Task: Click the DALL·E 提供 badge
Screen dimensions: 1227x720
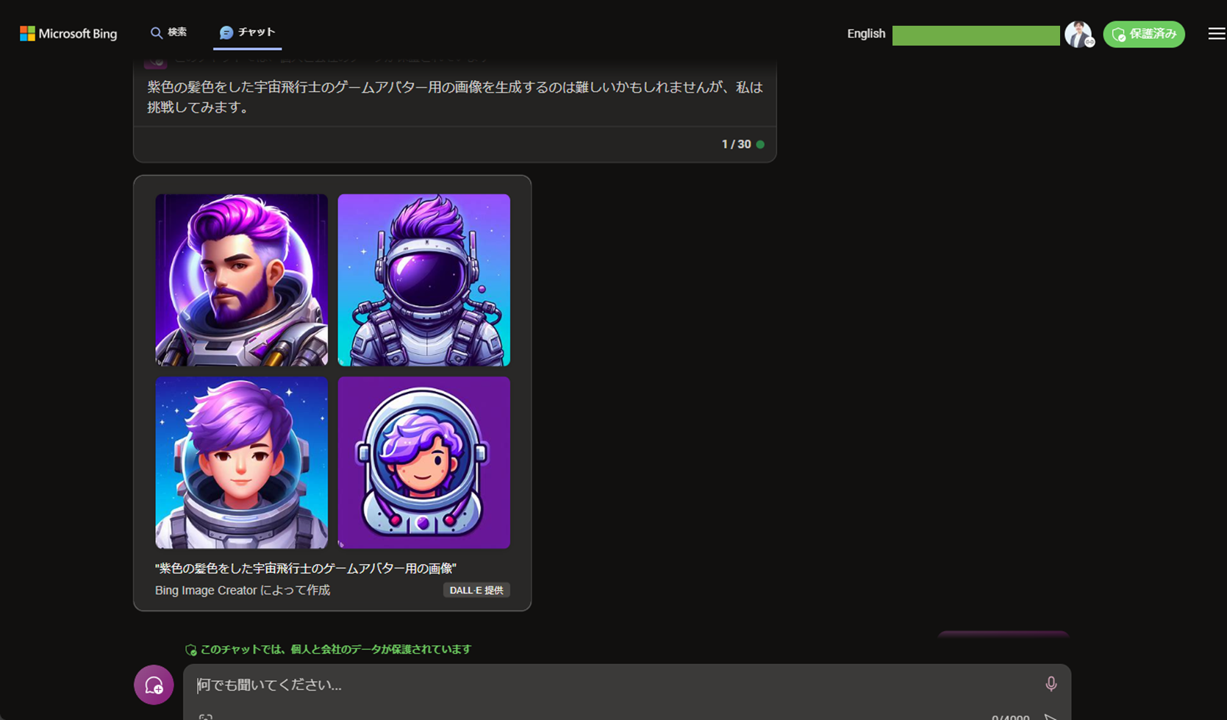Action: [476, 591]
